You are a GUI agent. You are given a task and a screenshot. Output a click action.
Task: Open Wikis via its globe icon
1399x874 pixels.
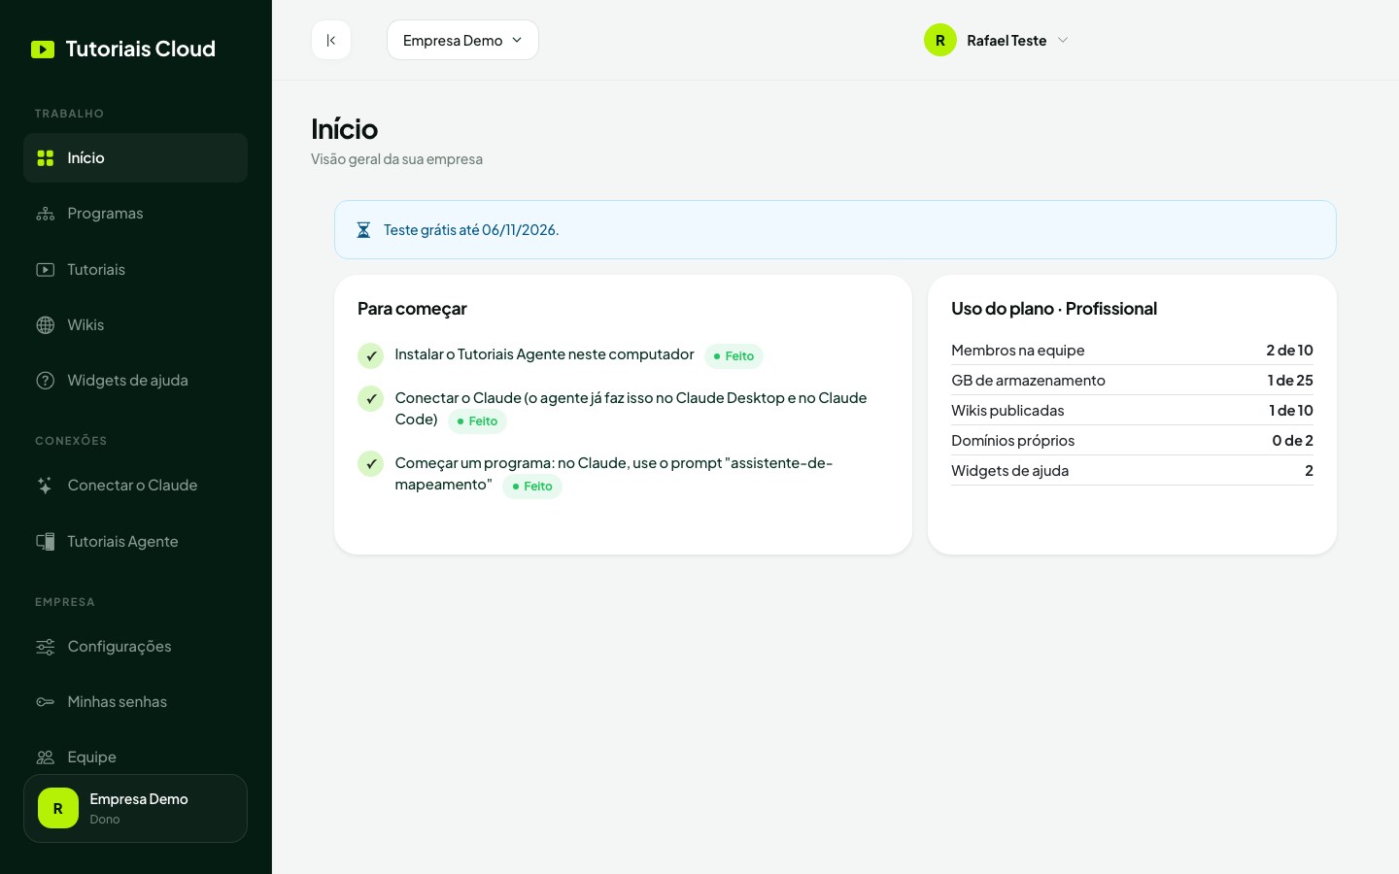(46, 325)
